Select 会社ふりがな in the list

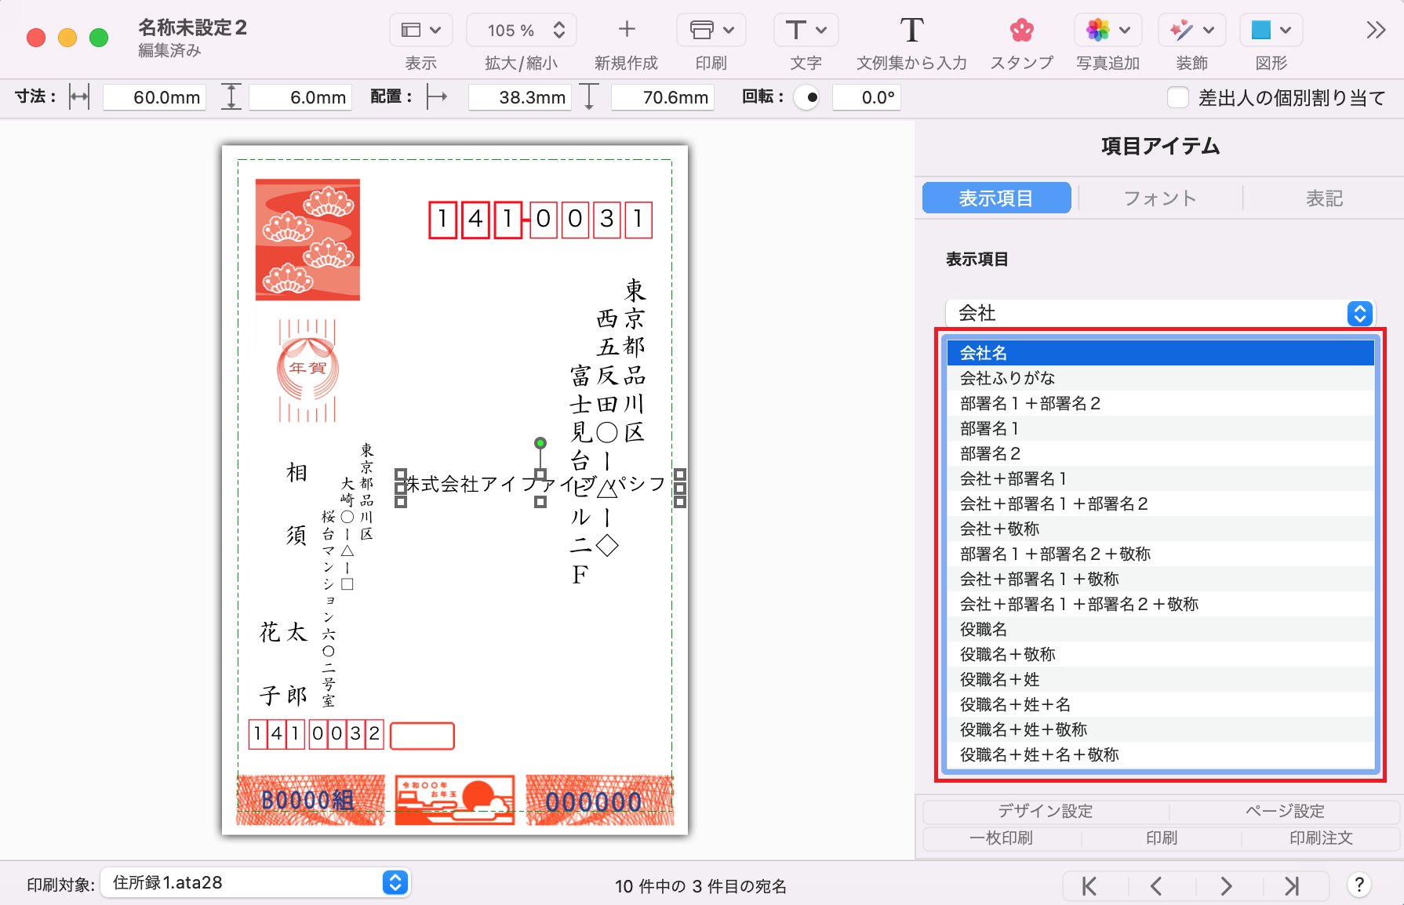(x=1160, y=378)
